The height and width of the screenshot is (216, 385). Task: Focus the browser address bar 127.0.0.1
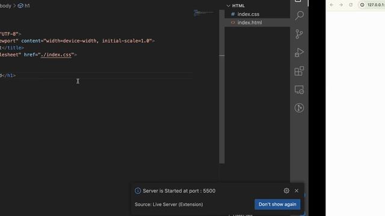tap(375, 5)
